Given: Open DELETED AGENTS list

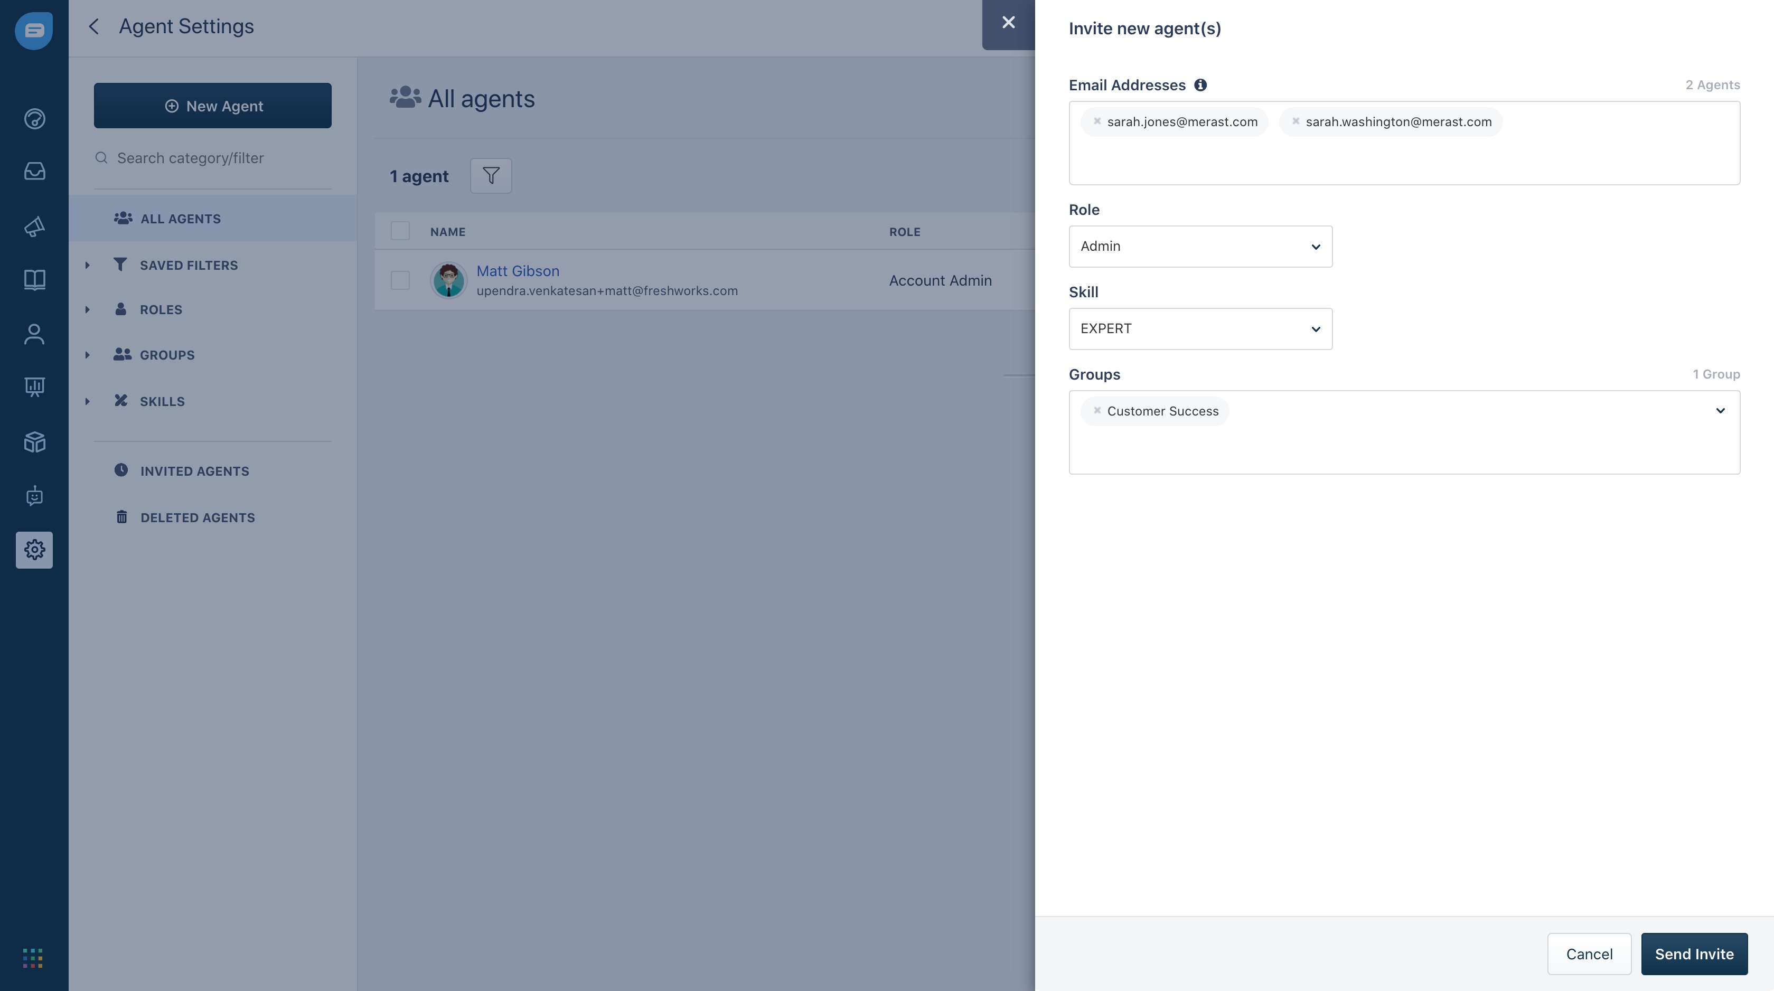Looking at the screenshot, I should 198,517.
